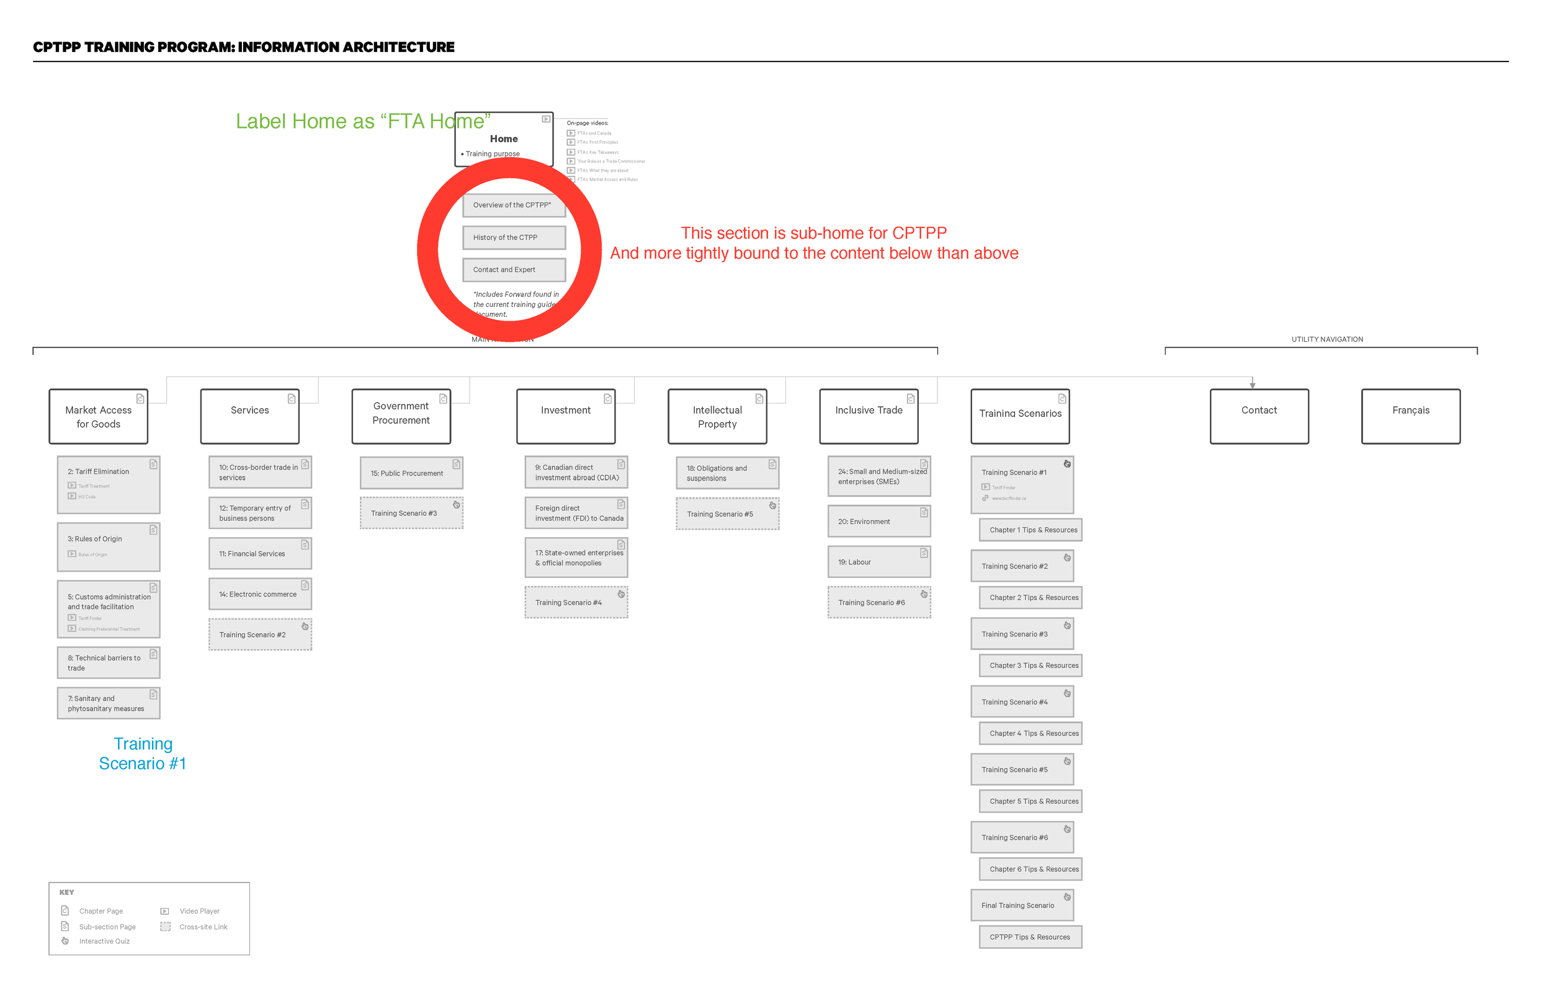Click the Tariff Finder video icon in Training Scenario #1
The width and height of the screenshot is (1551, 1001).
coord(985,487)
